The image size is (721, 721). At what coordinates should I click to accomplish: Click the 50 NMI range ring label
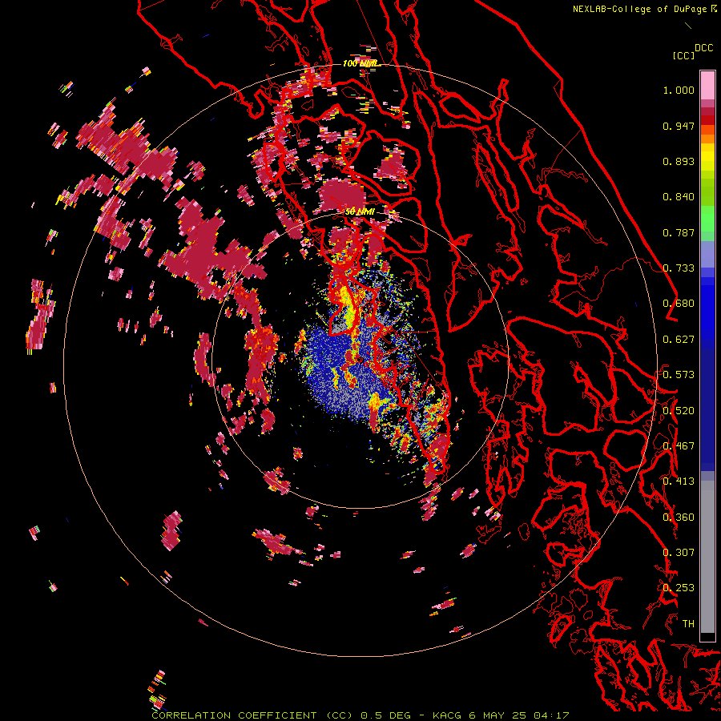360,211
